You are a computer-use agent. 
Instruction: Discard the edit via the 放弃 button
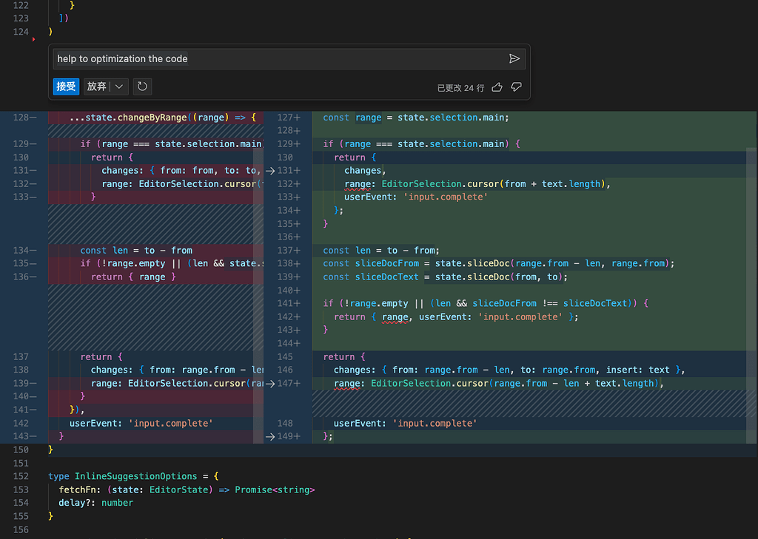97,87
